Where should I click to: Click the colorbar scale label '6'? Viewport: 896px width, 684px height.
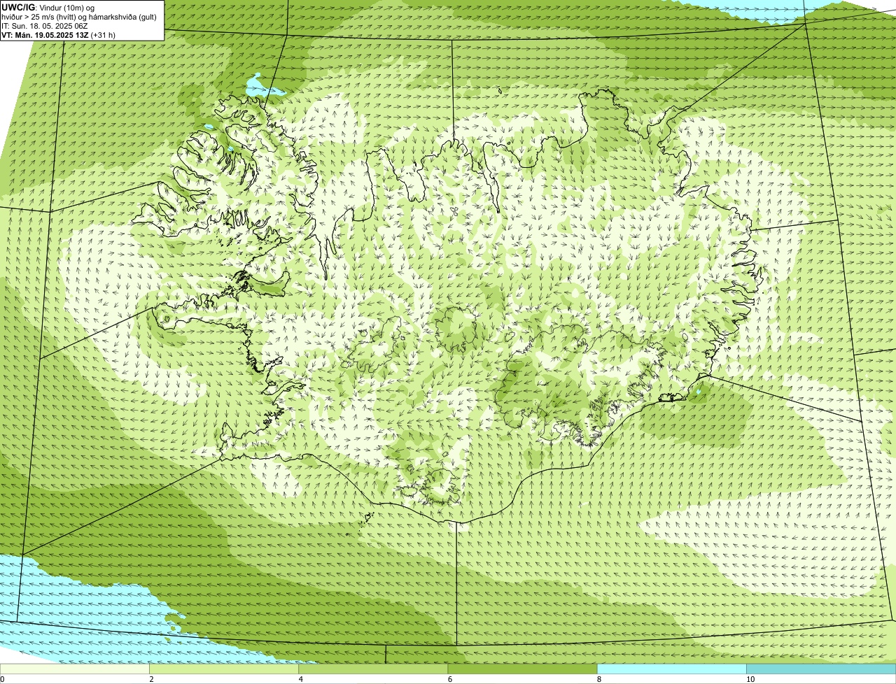[x=449, y=679]
